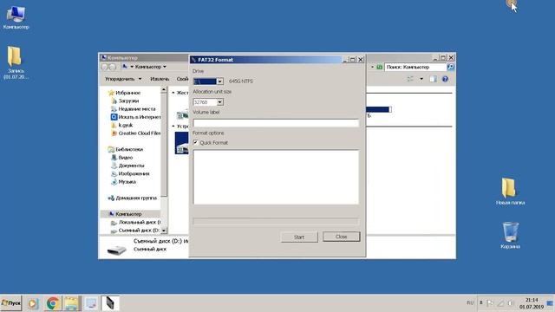555x312 pixels.
Task: Open the address bar history dropdown arrow
Action: [372, 67]
